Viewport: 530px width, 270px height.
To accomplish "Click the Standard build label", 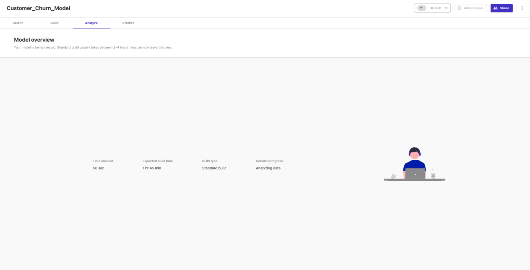I will 214,168.
